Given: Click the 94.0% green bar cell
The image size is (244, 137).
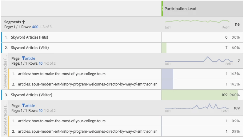Looking at the screenshot, I should (x=200, y=95).
